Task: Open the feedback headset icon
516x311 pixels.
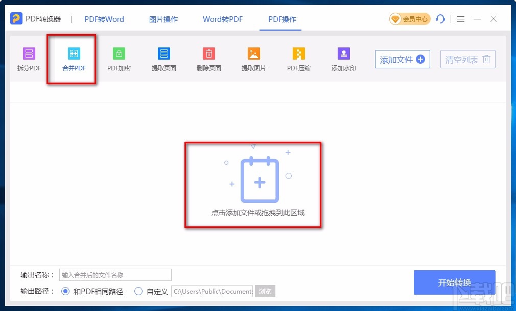Action: click(440, 19)
